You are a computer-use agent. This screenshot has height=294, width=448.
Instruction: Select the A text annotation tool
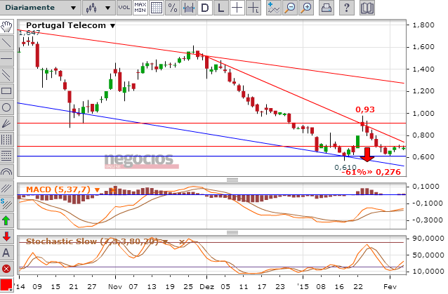tap(6, 253)
